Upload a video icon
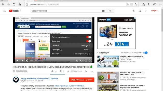 pyautogui.click(x=133, y=11)
